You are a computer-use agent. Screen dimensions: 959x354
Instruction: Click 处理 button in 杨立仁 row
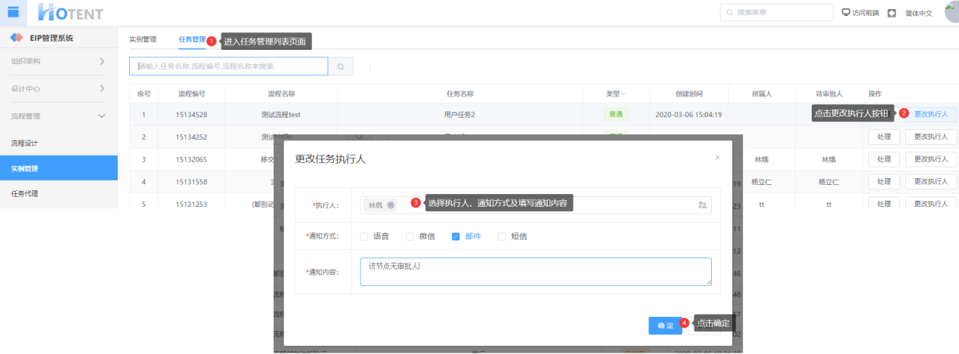click(x=884, y=182)
